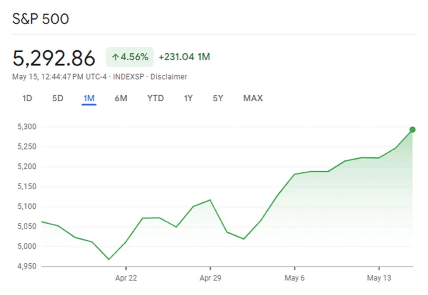428x295 pixels.
Task: Click the green endpoint dot on chart
Action: coord(412,130)
